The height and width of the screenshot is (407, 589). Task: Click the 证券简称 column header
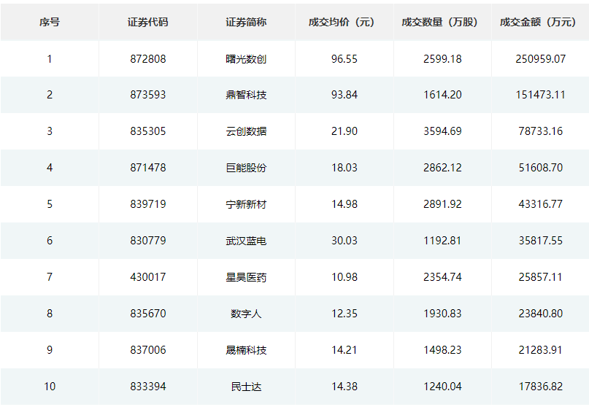[x=246, y=22]
